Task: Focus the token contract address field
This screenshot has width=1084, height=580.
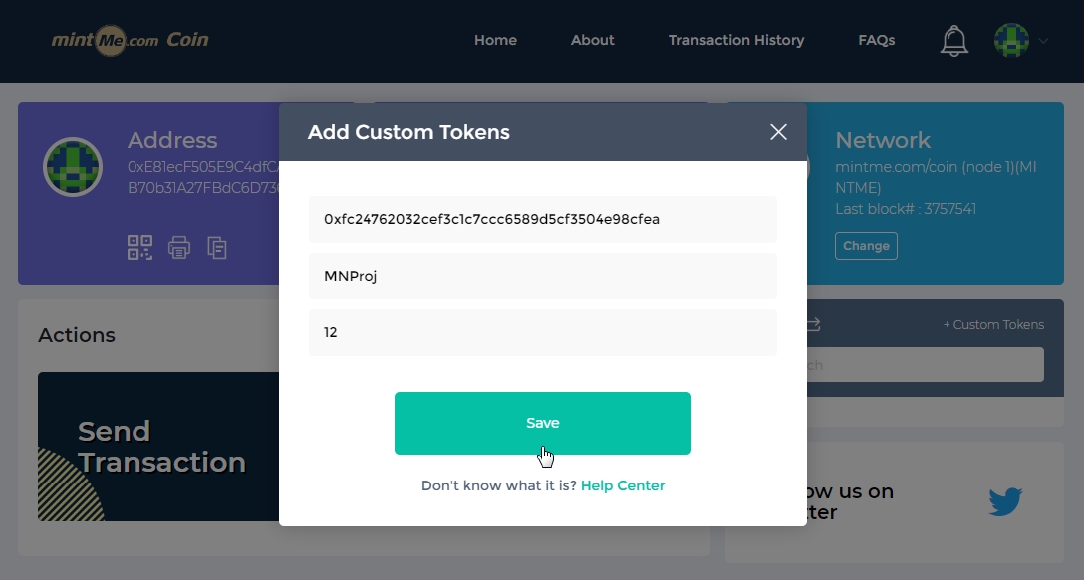Action: coord(542,219)
